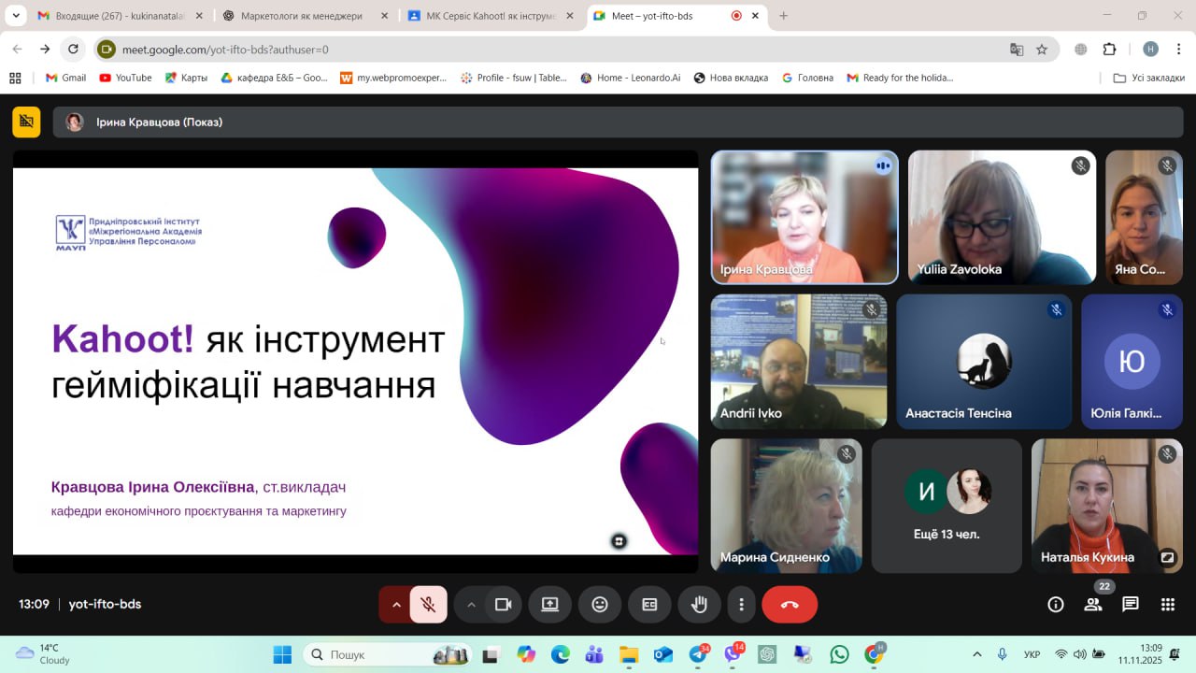Screen dimensions: 1196x673
Task: Leave the call with red hang-up button
Action: point(790,605)
